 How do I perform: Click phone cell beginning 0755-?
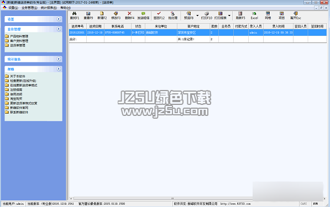pyautogui.click(x=118, y=33)
